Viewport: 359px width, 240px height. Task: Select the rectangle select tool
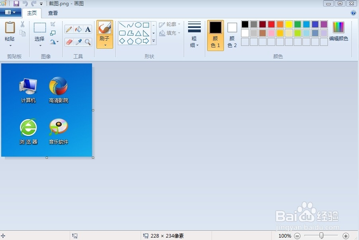(x=39, y=28)
